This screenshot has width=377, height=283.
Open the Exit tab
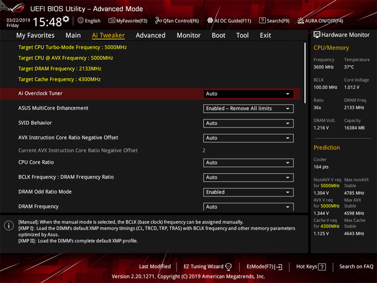[x=265, y=36]
